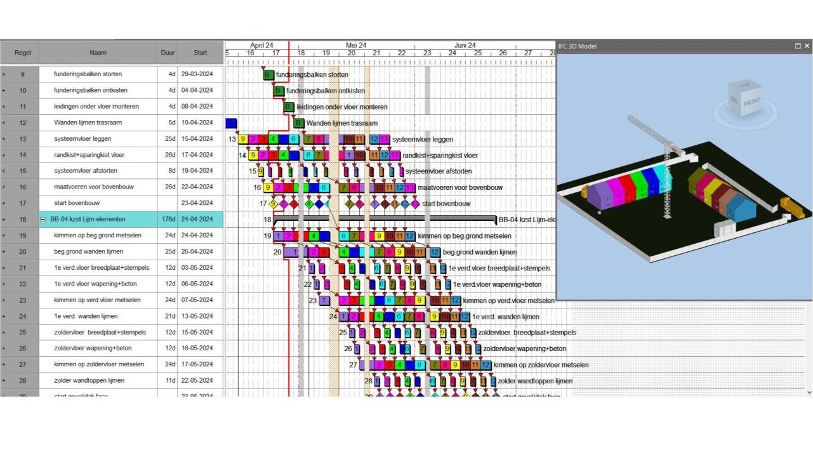Click the Naam column header
The width and height of the screenshot is (813, 457).
coord(98,53)
